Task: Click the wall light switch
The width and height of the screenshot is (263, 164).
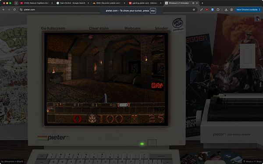Action: tap(247, 56)
